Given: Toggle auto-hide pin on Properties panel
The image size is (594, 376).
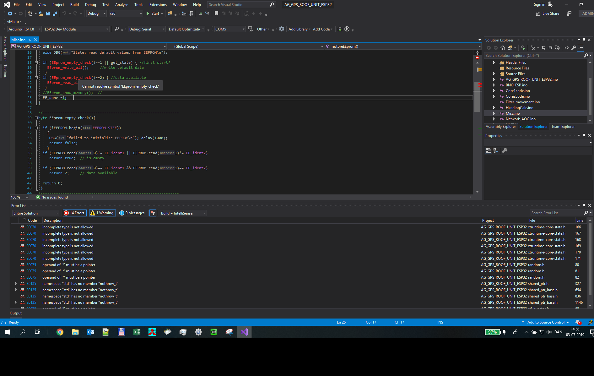Looking at the screenshot, I should point(584,135).
